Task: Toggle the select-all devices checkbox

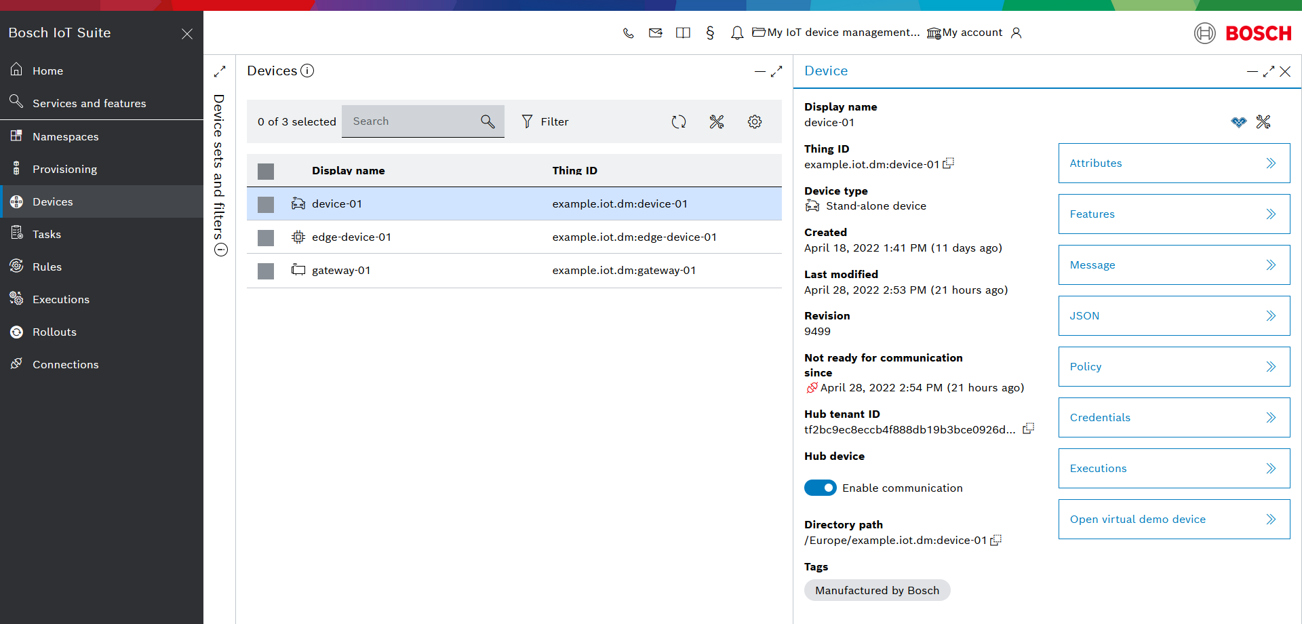Action: pos(266,171)
